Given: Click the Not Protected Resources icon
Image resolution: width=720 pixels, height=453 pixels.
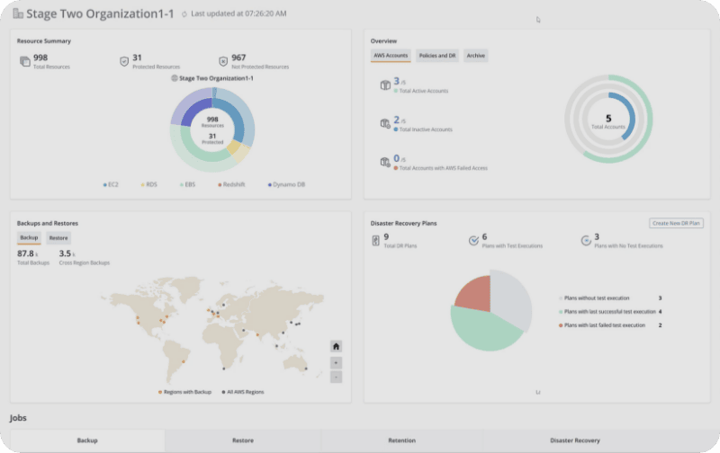Looking at the screenshot, I should pyautogui.click(x=223, y=61).
